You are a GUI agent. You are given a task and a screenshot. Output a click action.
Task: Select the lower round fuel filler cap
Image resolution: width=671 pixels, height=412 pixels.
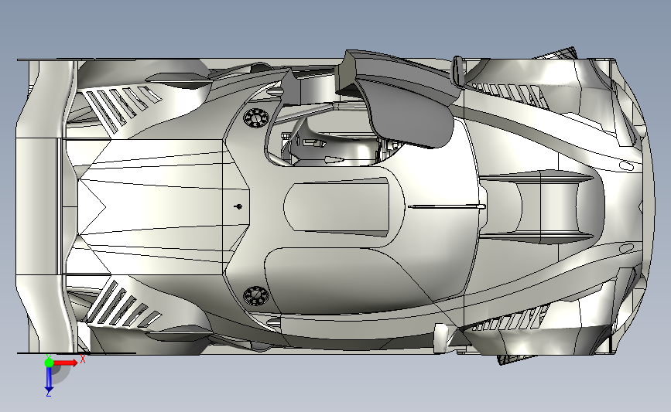tap(256, 296)
